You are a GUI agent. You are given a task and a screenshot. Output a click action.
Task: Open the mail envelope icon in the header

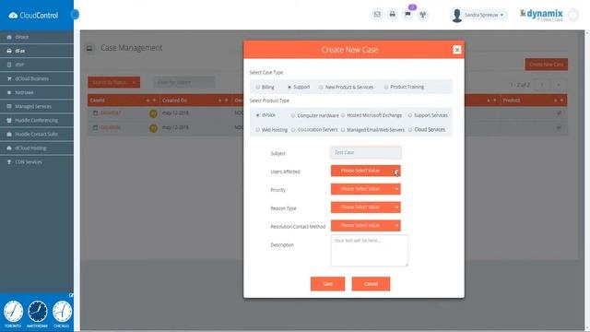377,15
